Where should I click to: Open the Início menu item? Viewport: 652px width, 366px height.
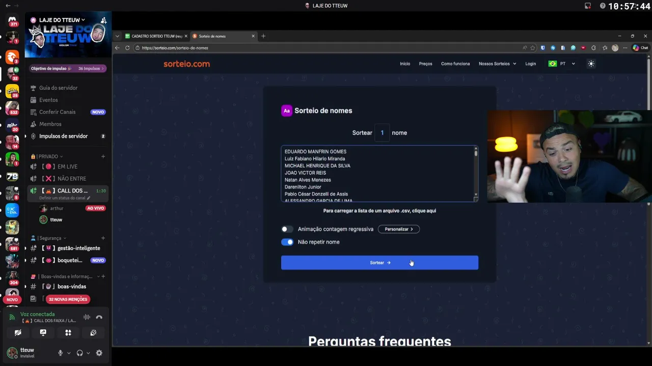[405, 64]
